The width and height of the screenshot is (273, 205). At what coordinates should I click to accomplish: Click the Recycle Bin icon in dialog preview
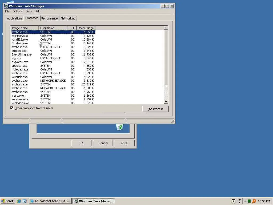click(x=120, y=127)
